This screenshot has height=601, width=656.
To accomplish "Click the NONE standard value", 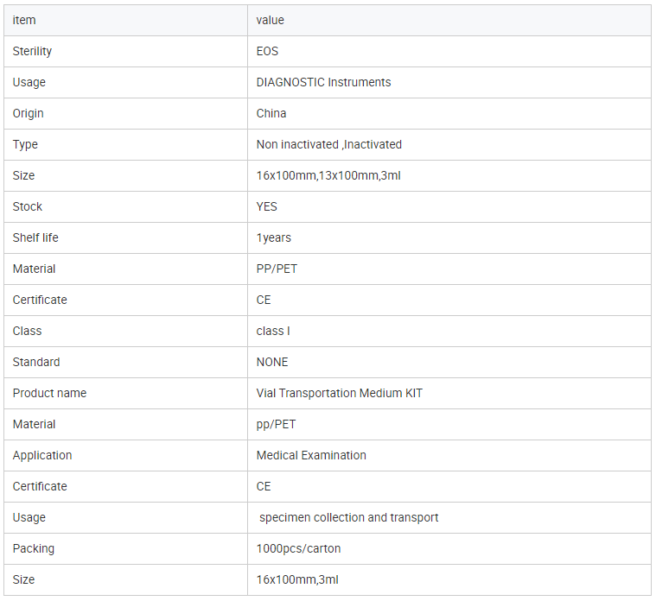I will tap(272, 362).
